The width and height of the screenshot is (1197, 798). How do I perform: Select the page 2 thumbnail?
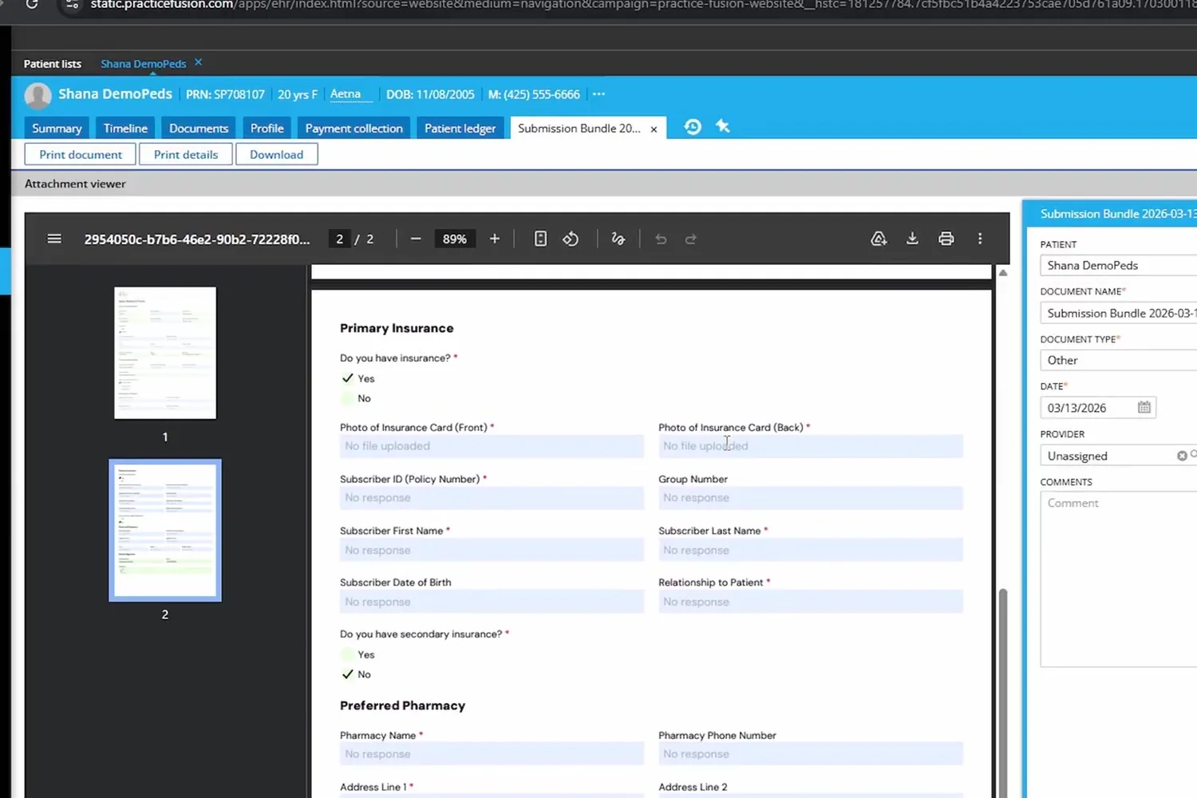click(165, 530)
